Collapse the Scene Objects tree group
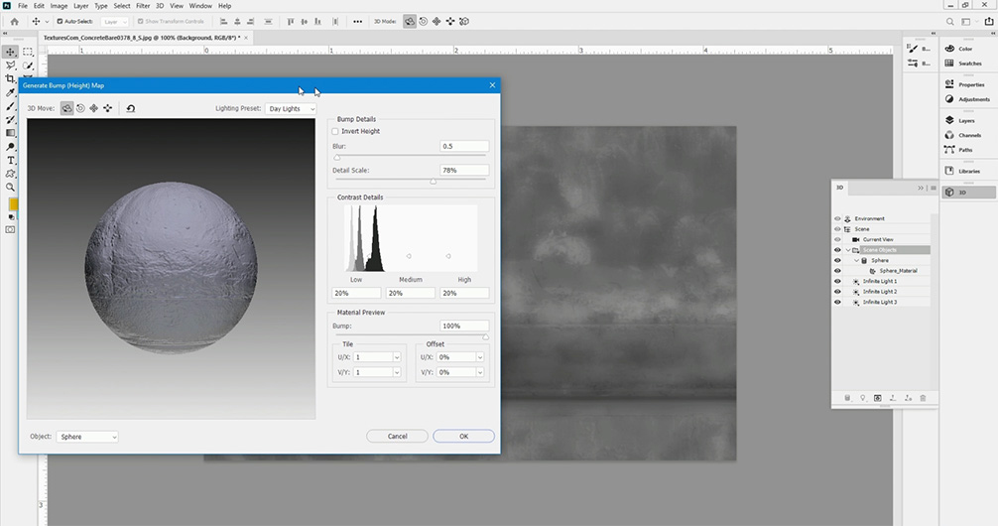This screenshot has width=998, height=526. (x=848, y=250)
